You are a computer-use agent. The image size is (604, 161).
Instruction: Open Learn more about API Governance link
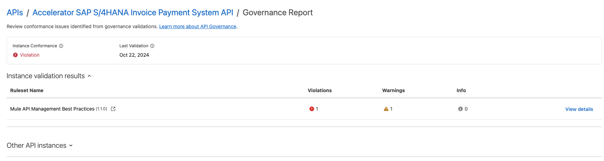click(198, 26)
